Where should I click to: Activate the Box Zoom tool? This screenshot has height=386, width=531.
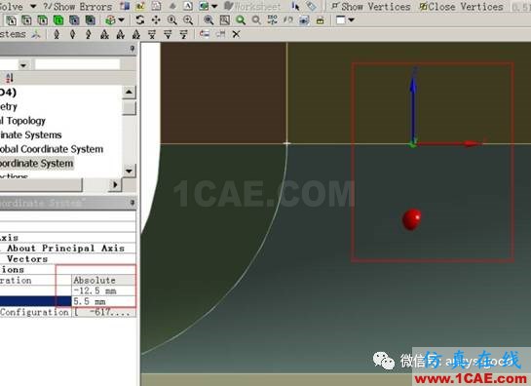tap(188, 20)
